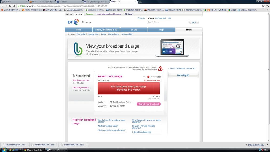The width and height of the screenshot is (270, 152).
Task: Reload the page with the refresh icon
Action: [x=10, y=6]
